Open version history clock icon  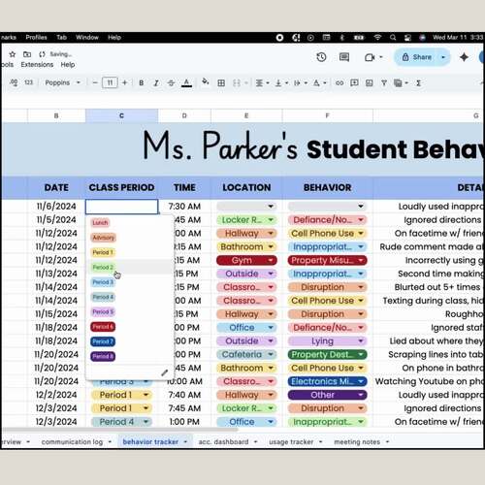click(321, 57)
